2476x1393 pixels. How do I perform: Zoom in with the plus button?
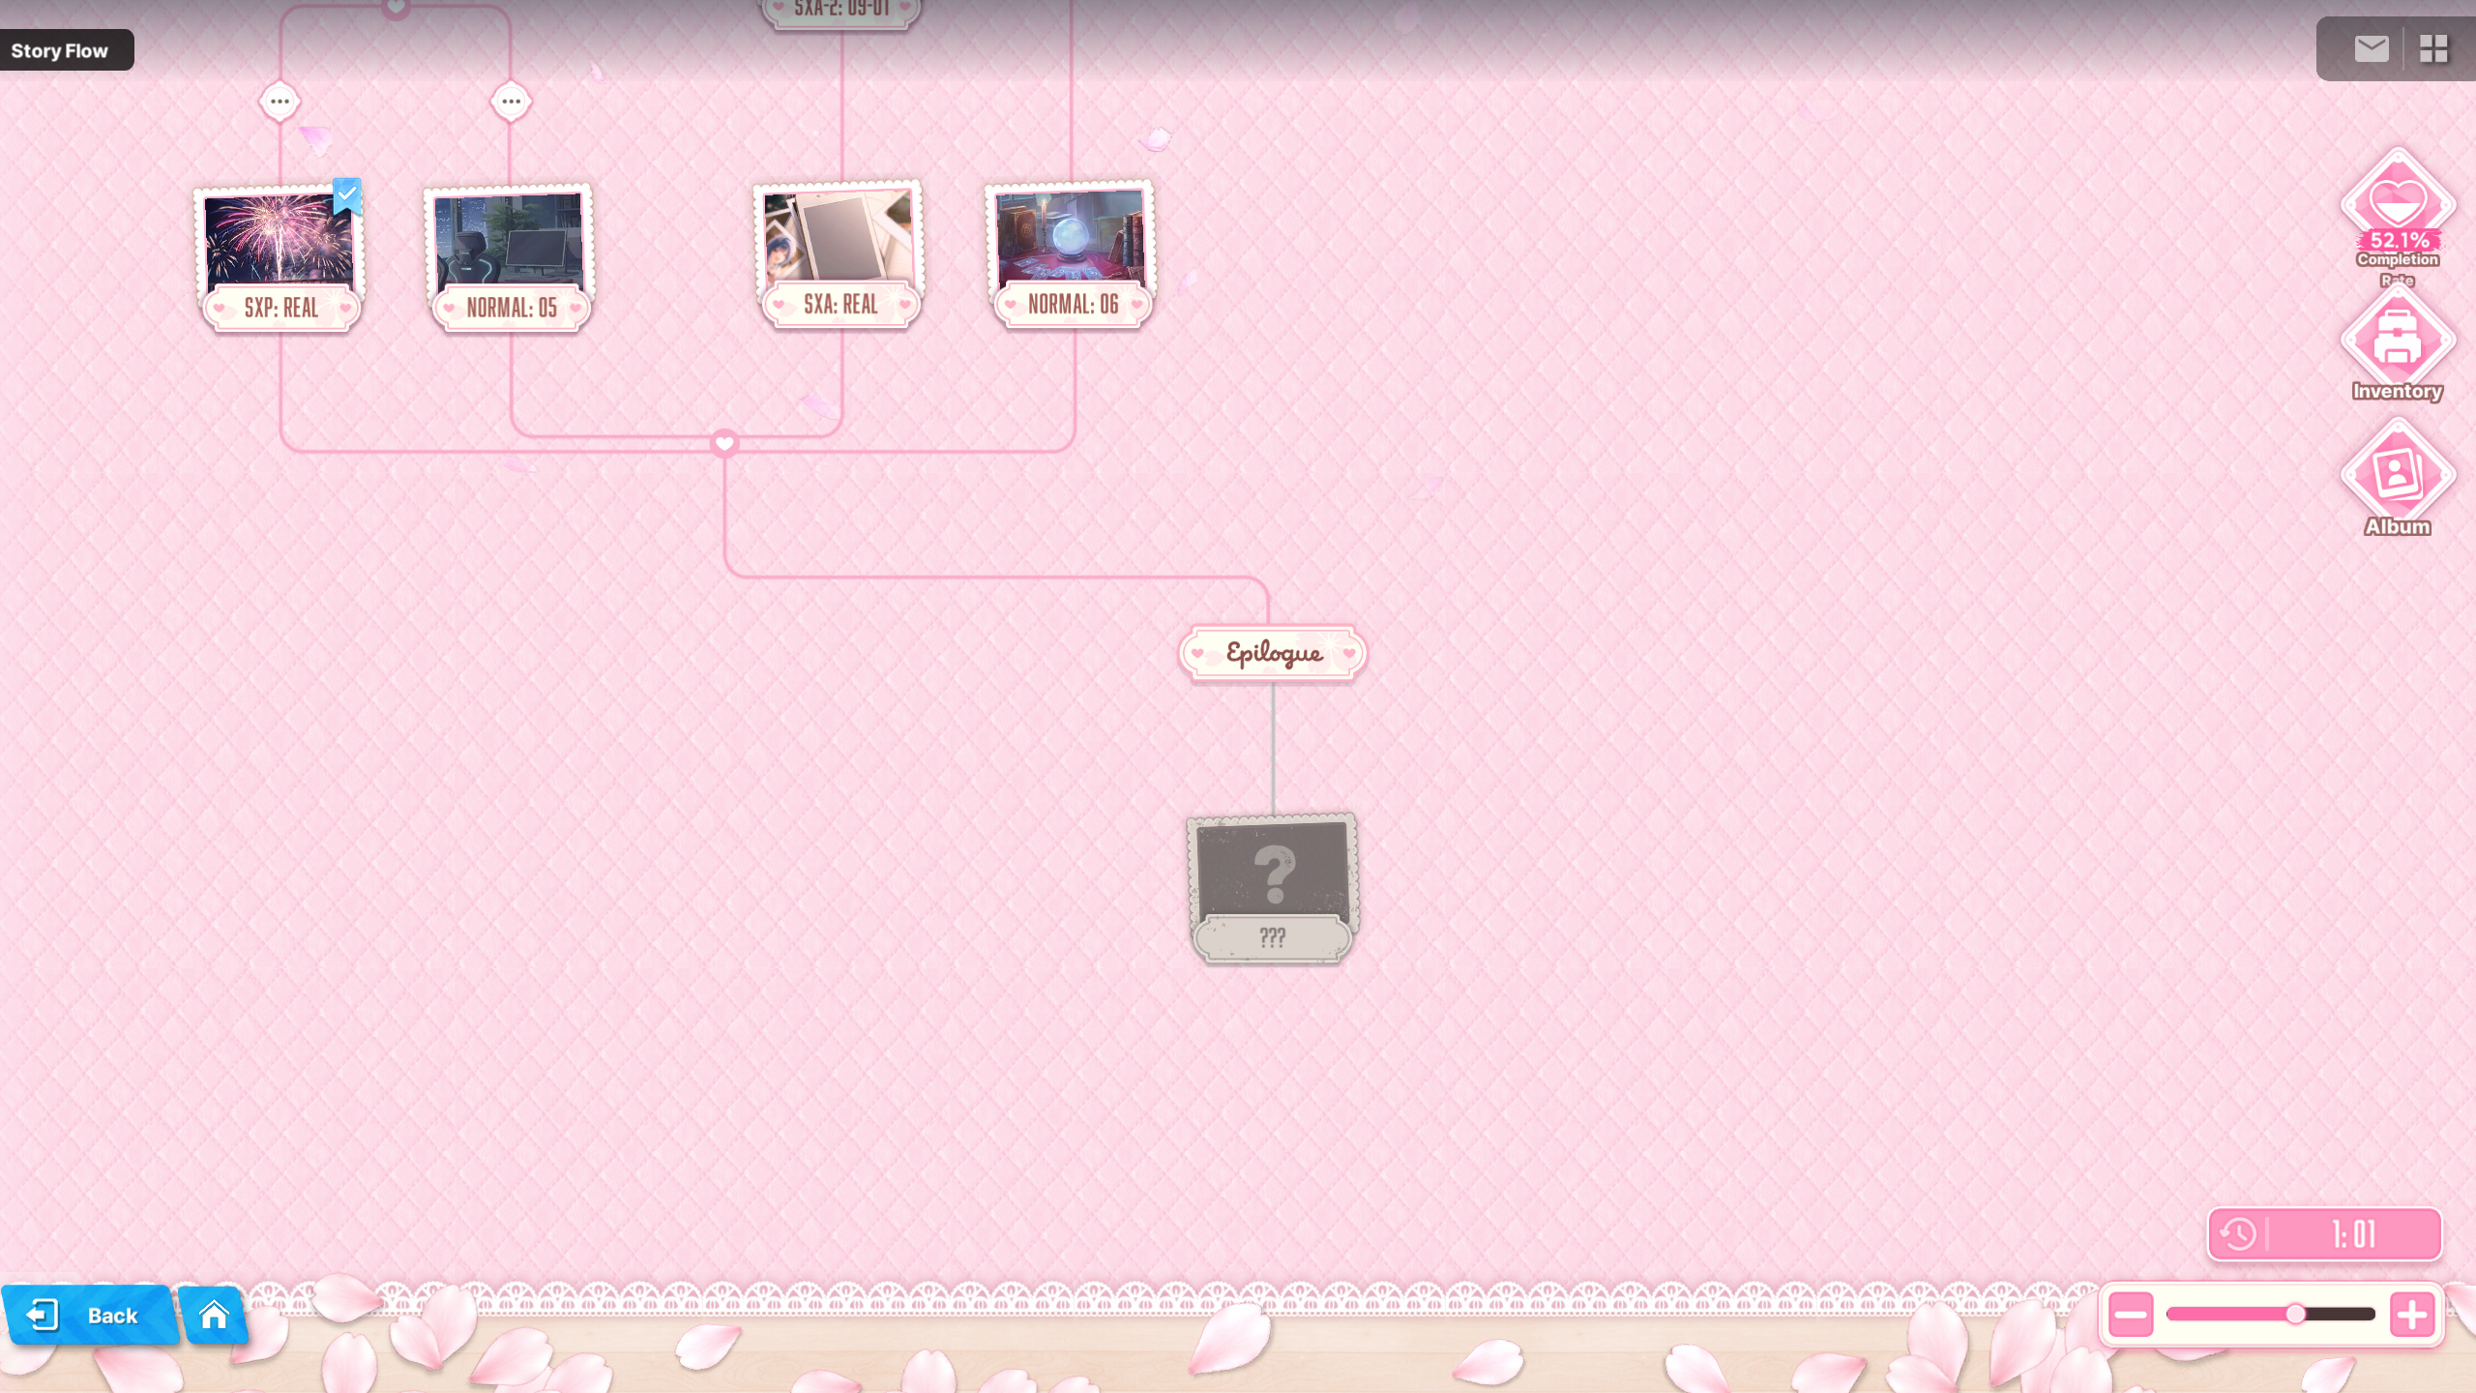(x=2411, y=1314)
